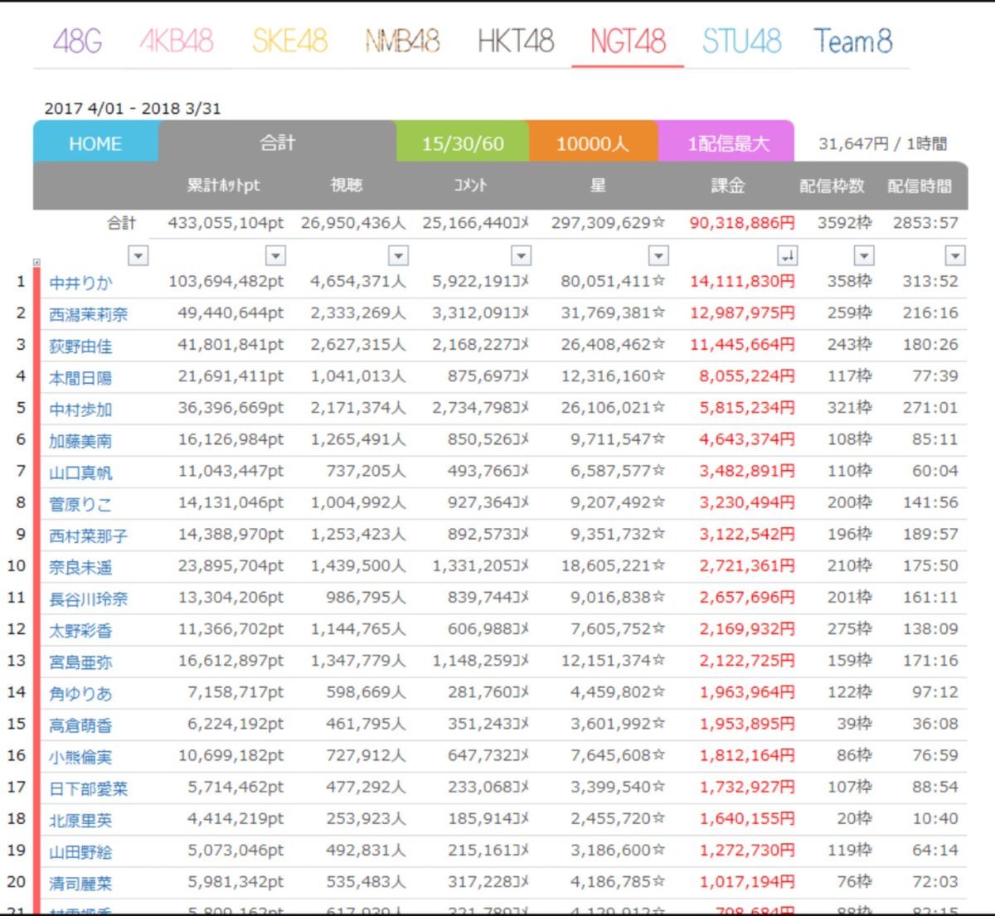The width and height of the screenshot is (995, 916).
Task: Switch to the AKB48 group tab
Action: (176, 41)
